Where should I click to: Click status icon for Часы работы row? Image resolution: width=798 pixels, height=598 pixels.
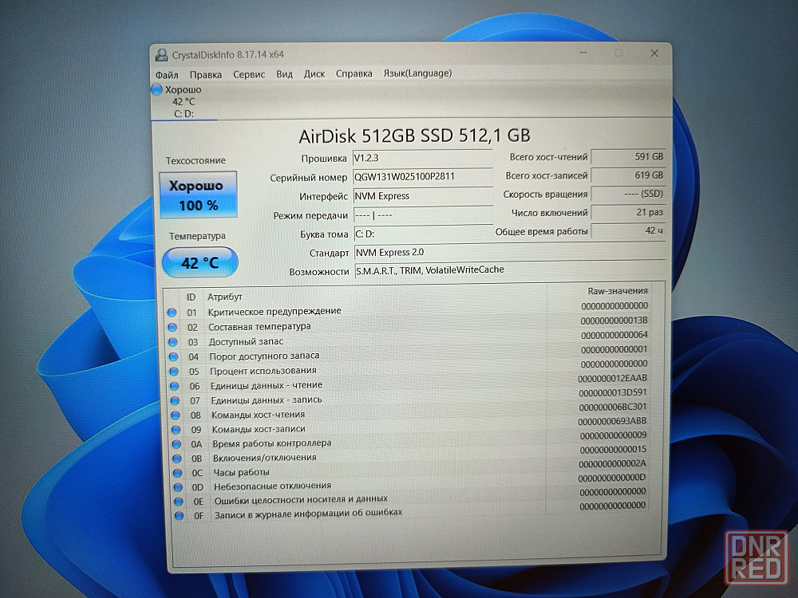[x=176, y=472]
